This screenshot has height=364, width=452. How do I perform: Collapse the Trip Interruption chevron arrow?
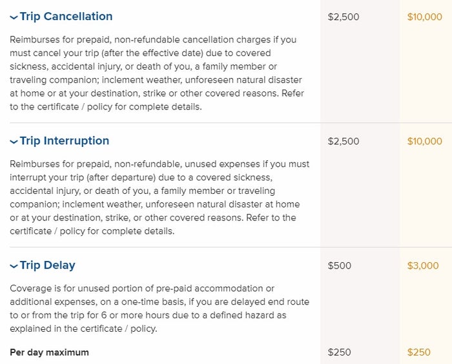click(14, 142)
